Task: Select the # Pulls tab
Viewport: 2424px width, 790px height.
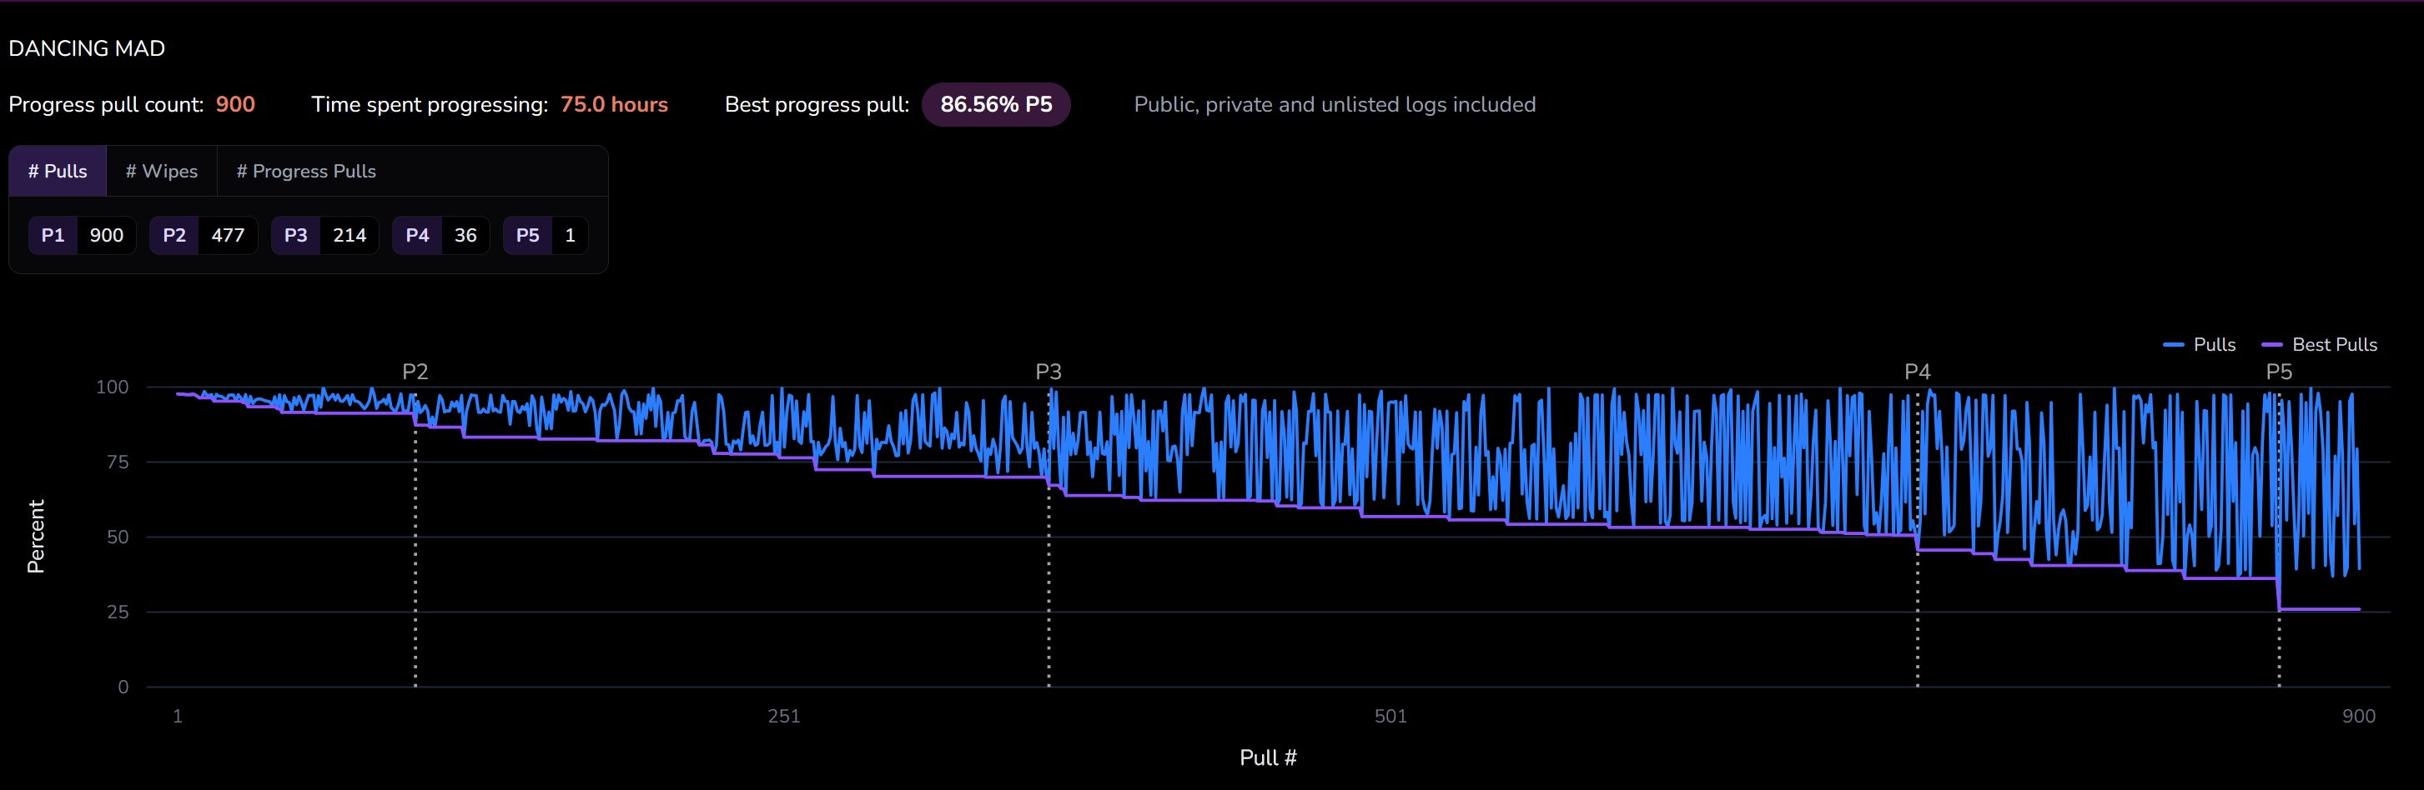Action: tap(58, 171)
